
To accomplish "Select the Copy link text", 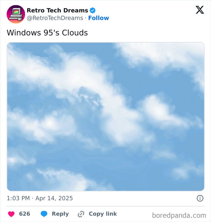I will click(103, 214).
